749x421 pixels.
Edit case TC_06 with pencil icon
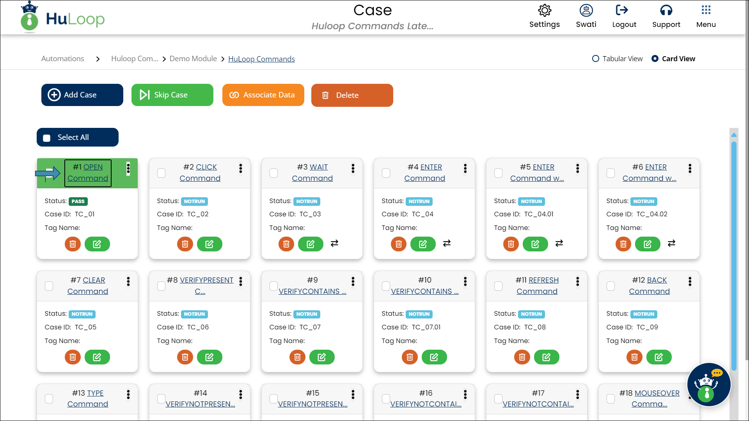pos(209,357)
